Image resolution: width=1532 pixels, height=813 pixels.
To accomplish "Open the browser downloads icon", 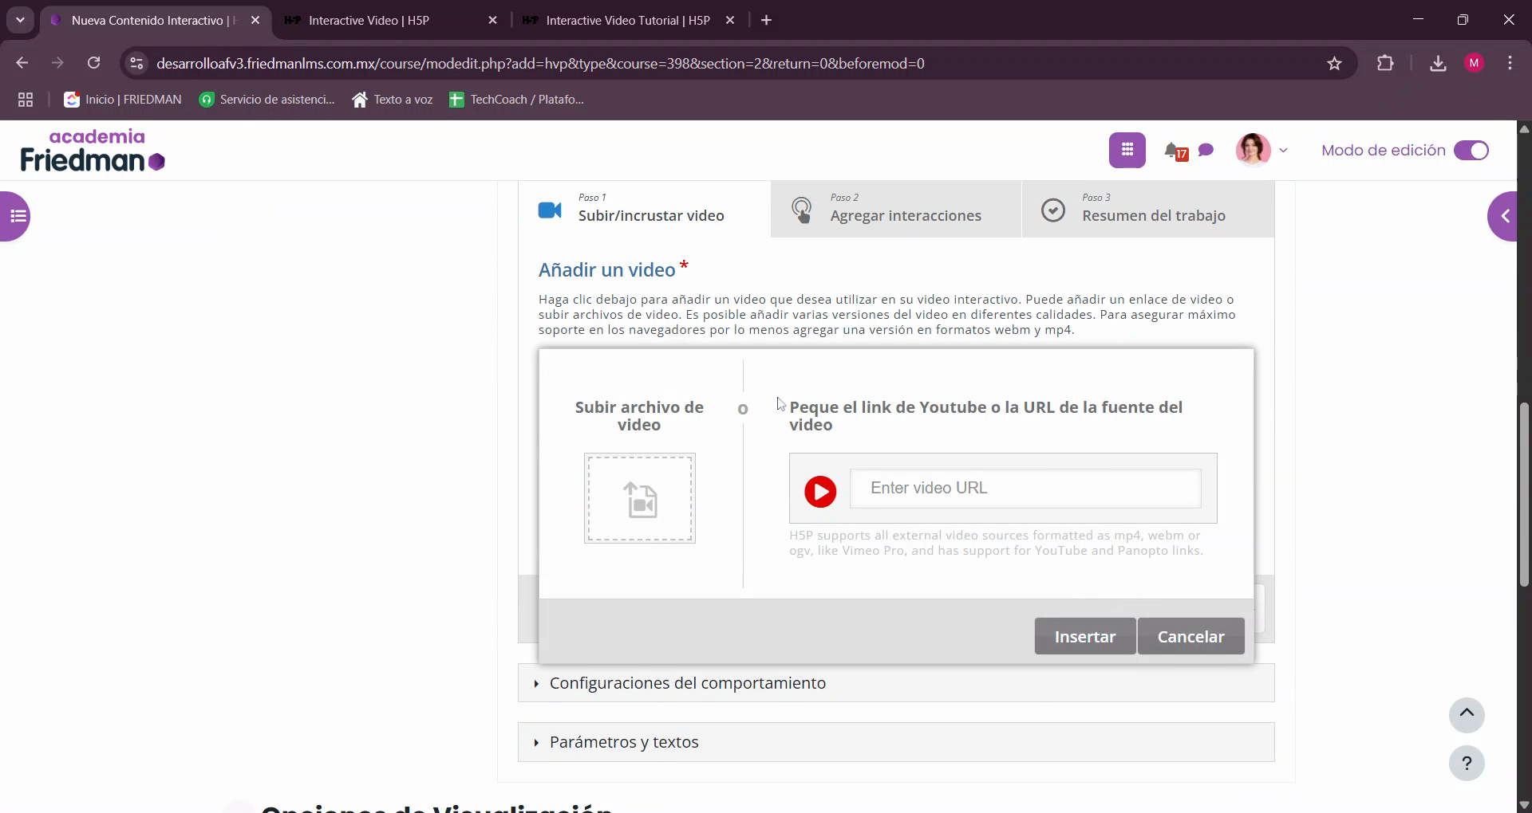I will tap(1438, 63).
